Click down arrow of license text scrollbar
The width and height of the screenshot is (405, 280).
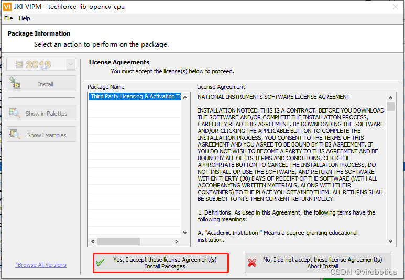click(x=390, y=241)
